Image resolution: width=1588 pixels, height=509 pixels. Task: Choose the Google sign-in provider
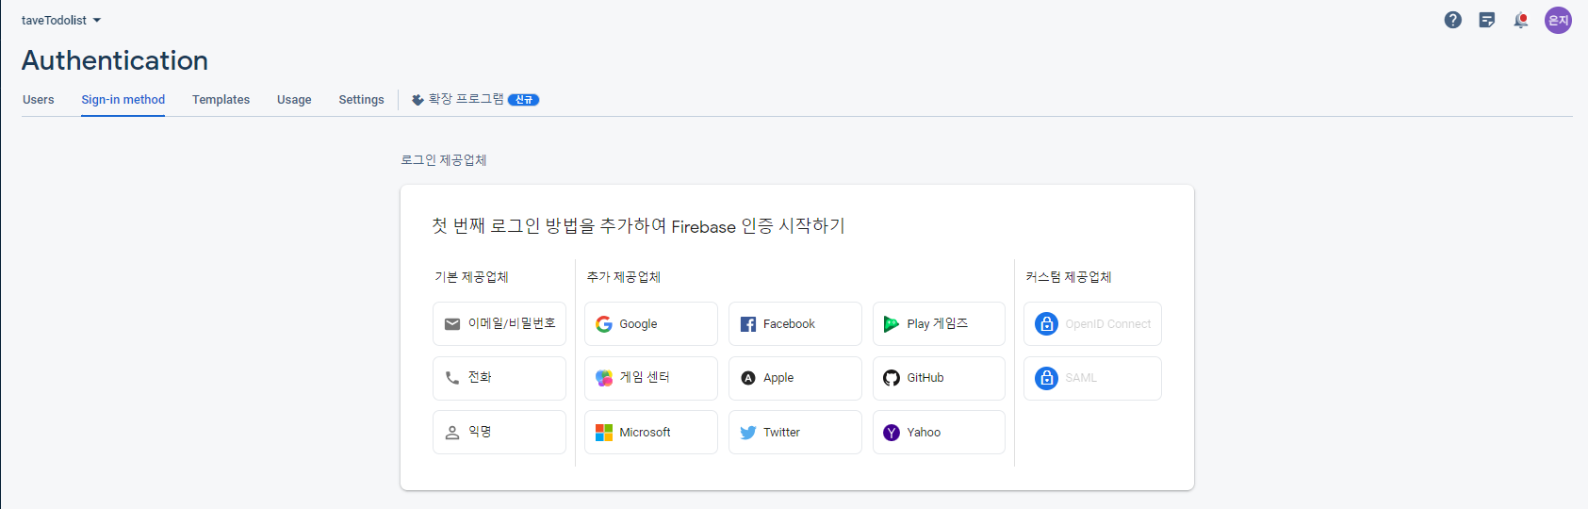651,324
